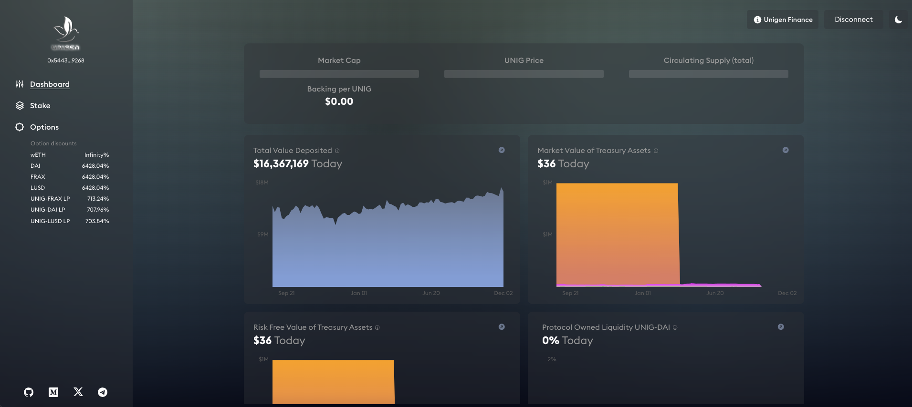
Task: Click wallet address 0x5443...9268
Action: pyautogui.click(x=66, y=61)
